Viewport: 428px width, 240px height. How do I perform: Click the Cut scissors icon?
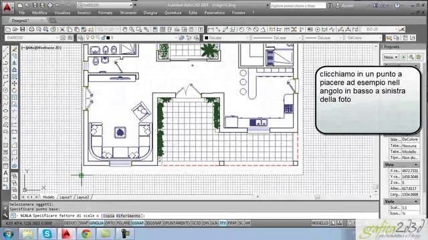(x=62, y=29)
